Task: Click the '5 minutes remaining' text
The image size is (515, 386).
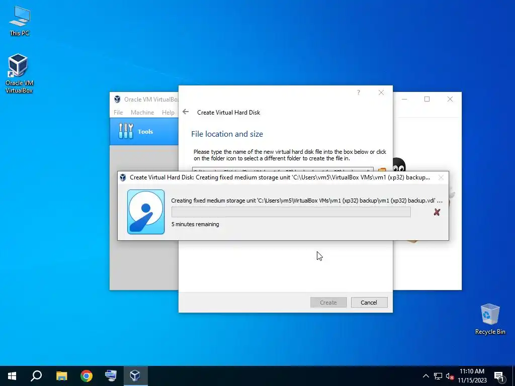Action: pos(195,224)
